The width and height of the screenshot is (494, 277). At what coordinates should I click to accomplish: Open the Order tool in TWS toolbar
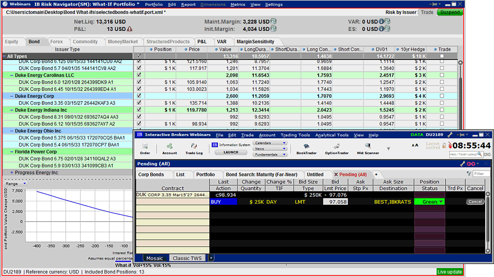(x=145, y=148)
